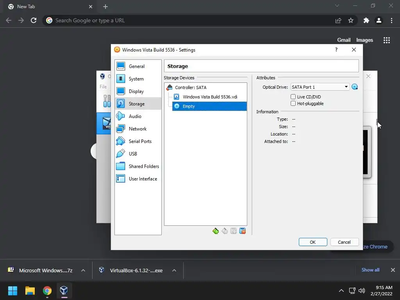This screenshot has height=300, width=400.
Task: Click the hard disk icon beside the .vdi entry
Action: [177, 97]
